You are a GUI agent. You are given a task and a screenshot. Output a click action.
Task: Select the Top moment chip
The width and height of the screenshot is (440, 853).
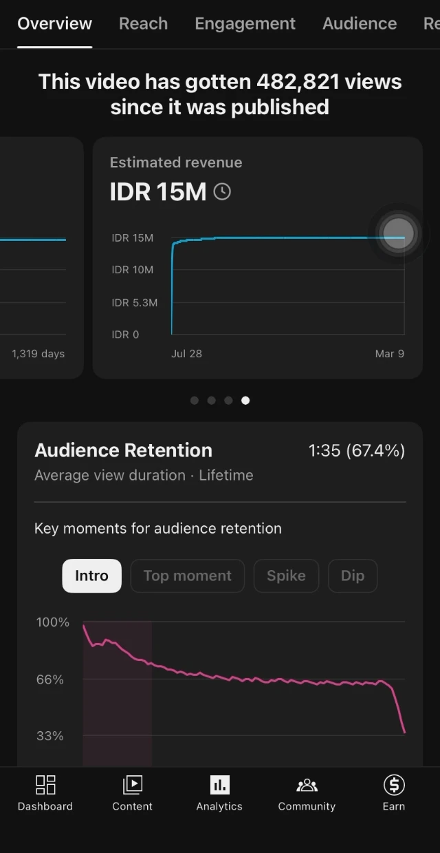point(187,576)
